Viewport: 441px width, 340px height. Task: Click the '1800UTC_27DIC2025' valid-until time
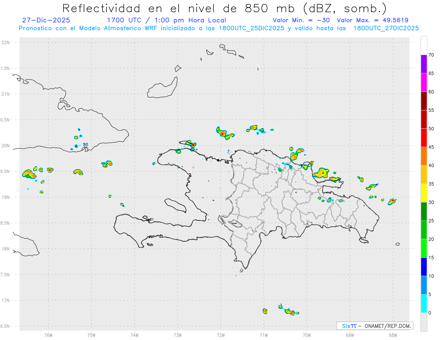tap(386, 28)
